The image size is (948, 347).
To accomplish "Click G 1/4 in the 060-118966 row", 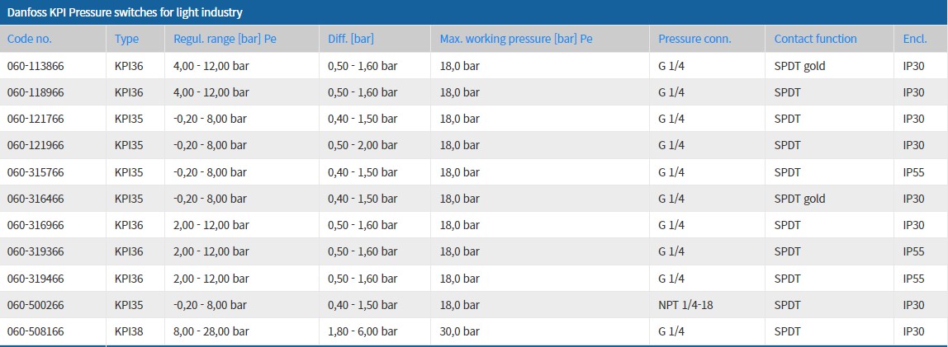I will [x=671, y=92].
